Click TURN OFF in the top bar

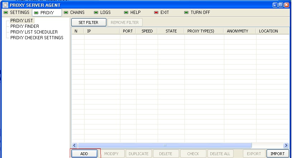click(x=197, y=12)
